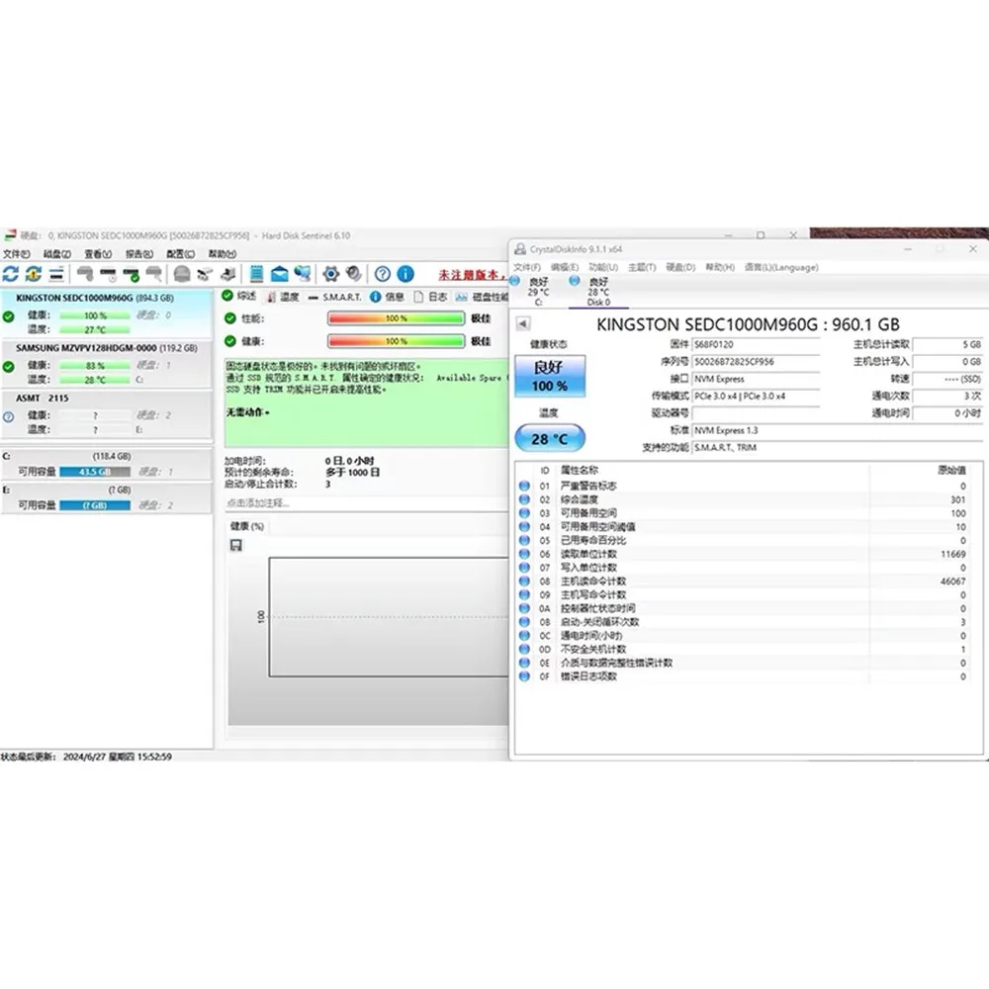The height and width of the screenshot is (989, 989).
Task: Select the Disk 0 28 °C tab
Action: [597, 292]
